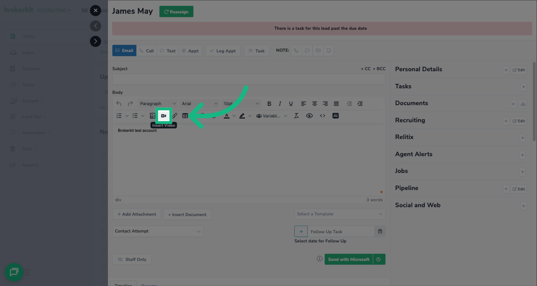
Task: Select the Insert Image icon
Action: coord(152,115)
